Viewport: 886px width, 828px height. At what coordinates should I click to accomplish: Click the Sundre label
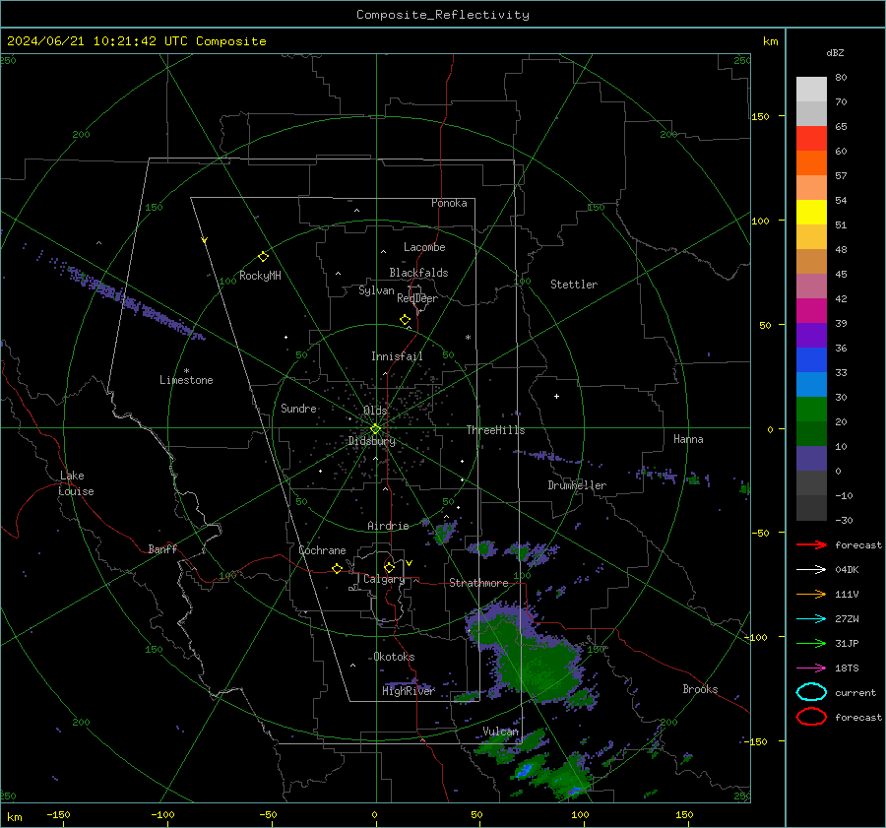pyautogui.click(x=298, y=408)
